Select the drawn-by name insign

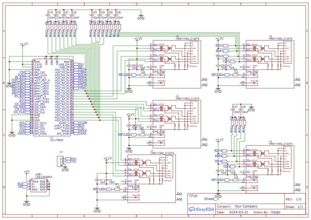(x=276, y=212)
